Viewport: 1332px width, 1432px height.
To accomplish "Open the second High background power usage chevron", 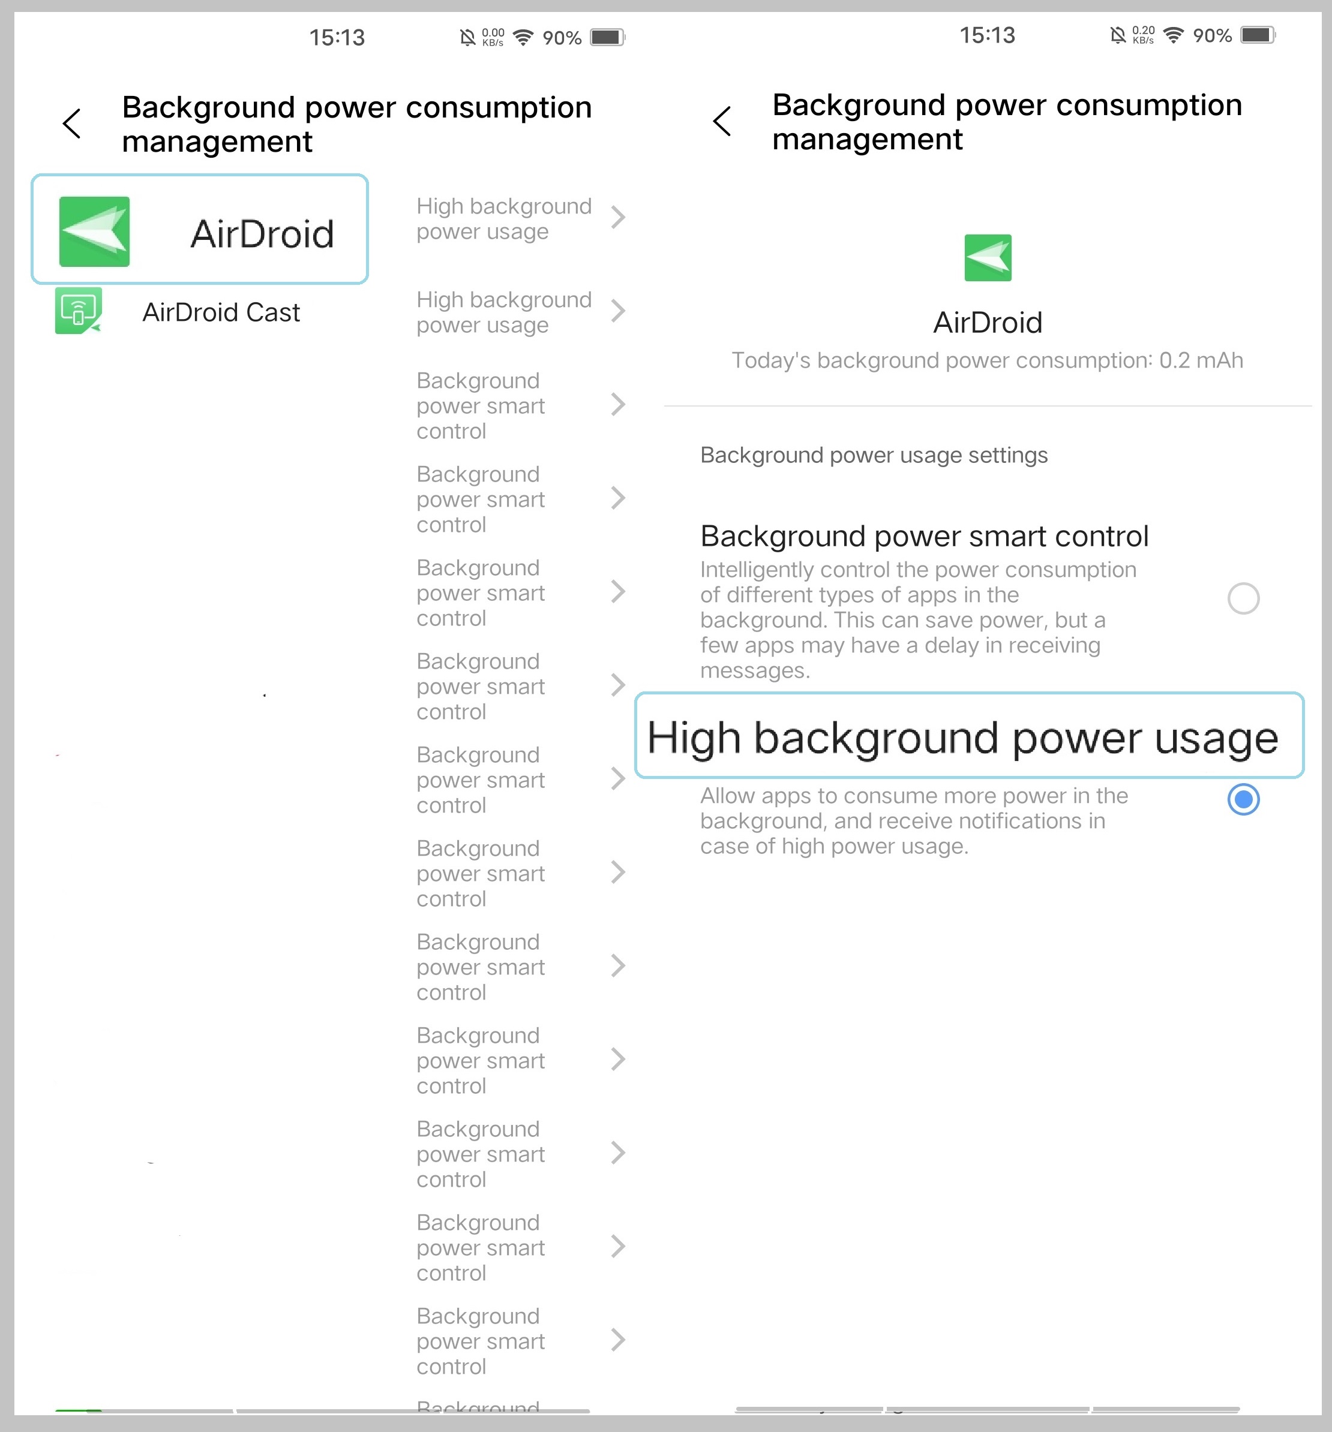I will [619, 312].
